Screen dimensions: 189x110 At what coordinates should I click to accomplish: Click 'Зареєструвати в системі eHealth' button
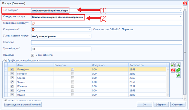point(23,104)
